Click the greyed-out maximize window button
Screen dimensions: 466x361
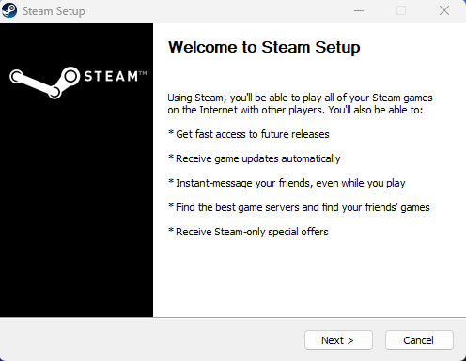click(401, 10)
